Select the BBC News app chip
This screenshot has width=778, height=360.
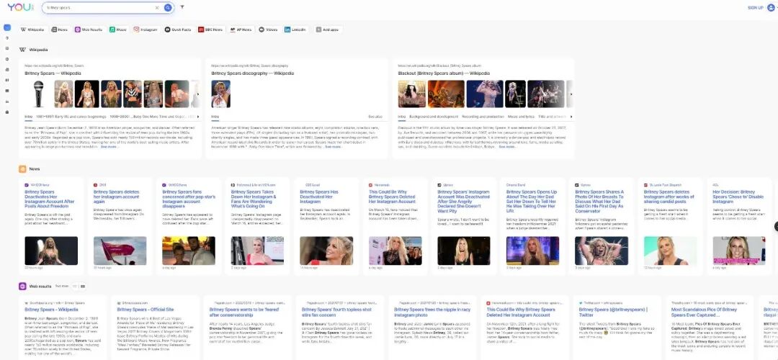click(210, 30)
